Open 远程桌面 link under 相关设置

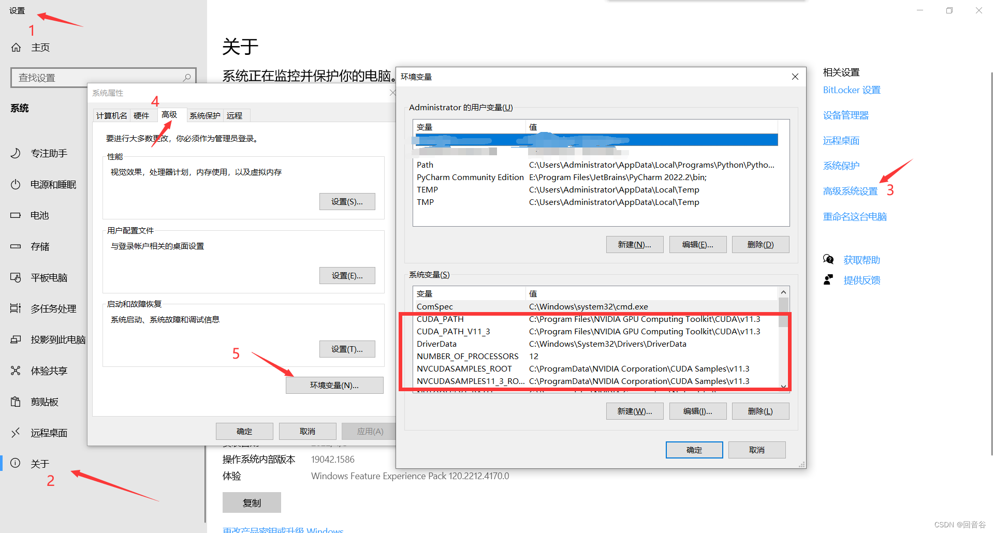point(841,141)
